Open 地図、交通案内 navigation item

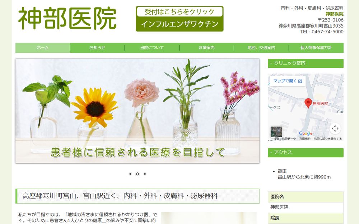pos(261,48)
